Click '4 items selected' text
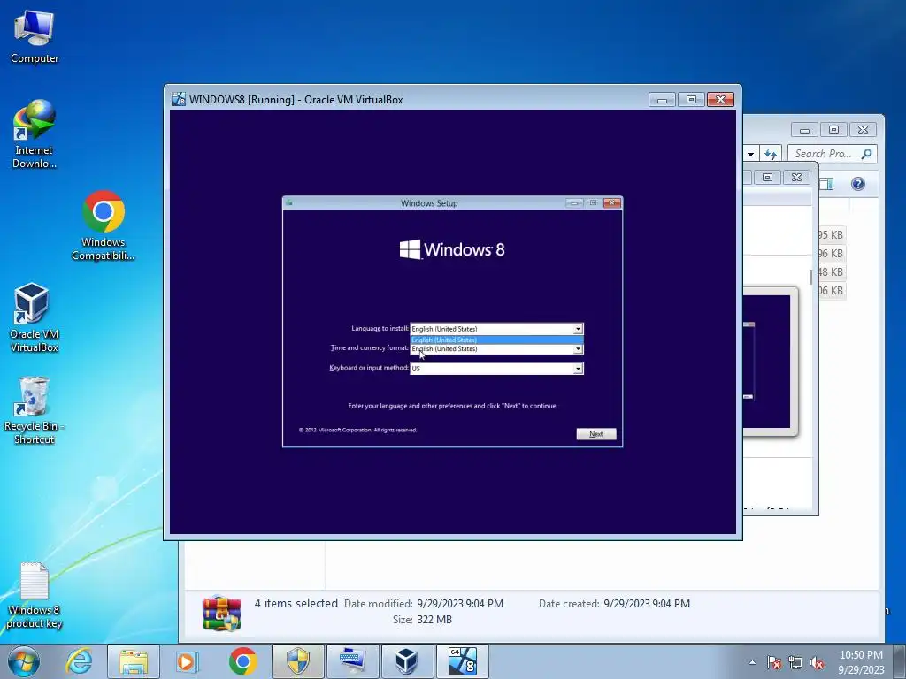The width and height of the screenshot is (906, 679). (x=296, y=603)
